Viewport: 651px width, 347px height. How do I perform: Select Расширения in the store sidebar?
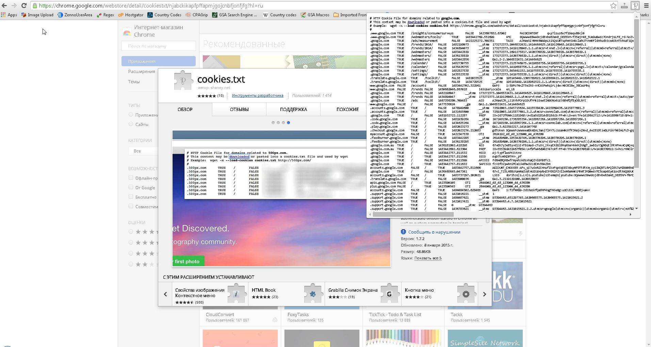click(142, 71)
